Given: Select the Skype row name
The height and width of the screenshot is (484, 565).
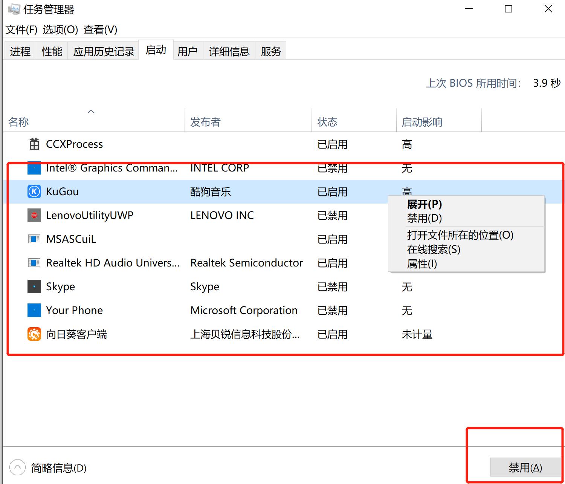Looking at the screenshot, I should [x=60, y=286].
